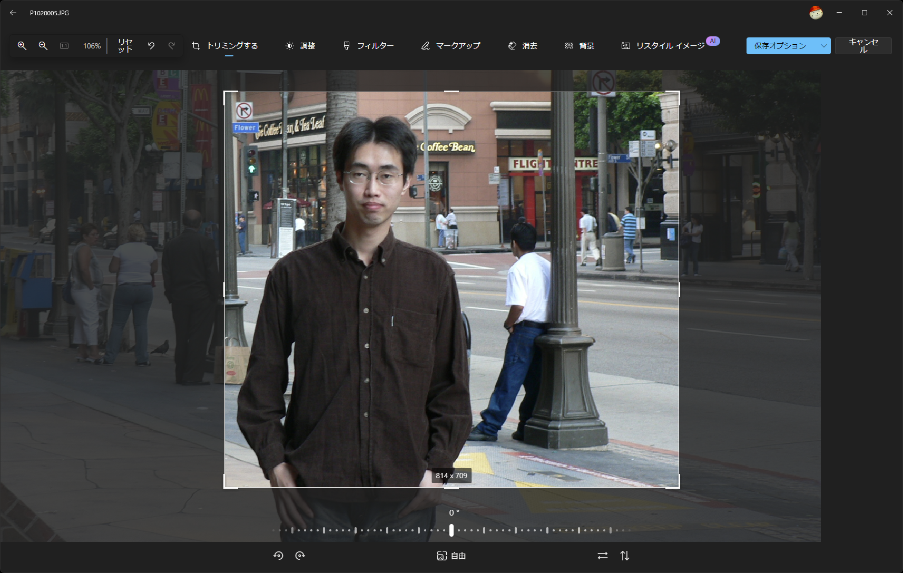
Task: Open the 消去 erase tab
Action: [523, 46]
